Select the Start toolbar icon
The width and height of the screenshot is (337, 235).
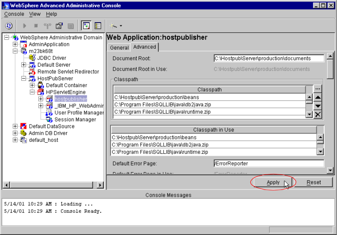(x=25, y=25)
